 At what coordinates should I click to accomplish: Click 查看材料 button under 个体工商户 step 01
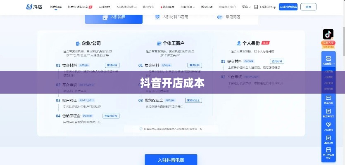pos(195,65)
